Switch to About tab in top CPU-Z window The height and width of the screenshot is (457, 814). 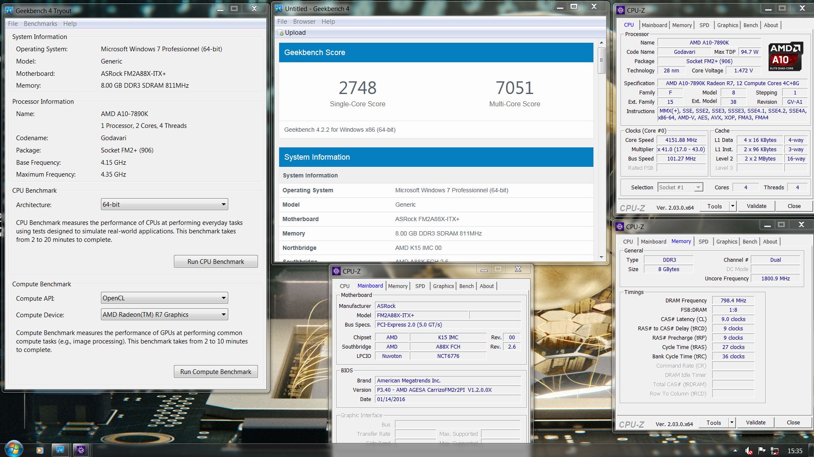[x=771, y=25]
